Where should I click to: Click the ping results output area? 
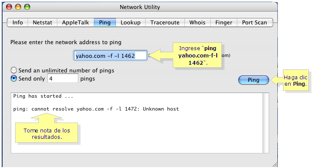pyautogui.click(x=137, y=123)
